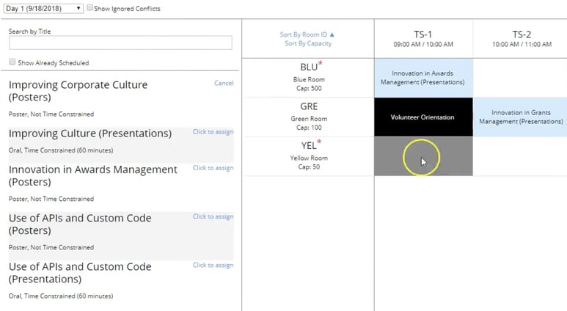Assign Innovation in Awards Management Posters

click(x=213, y=168)
